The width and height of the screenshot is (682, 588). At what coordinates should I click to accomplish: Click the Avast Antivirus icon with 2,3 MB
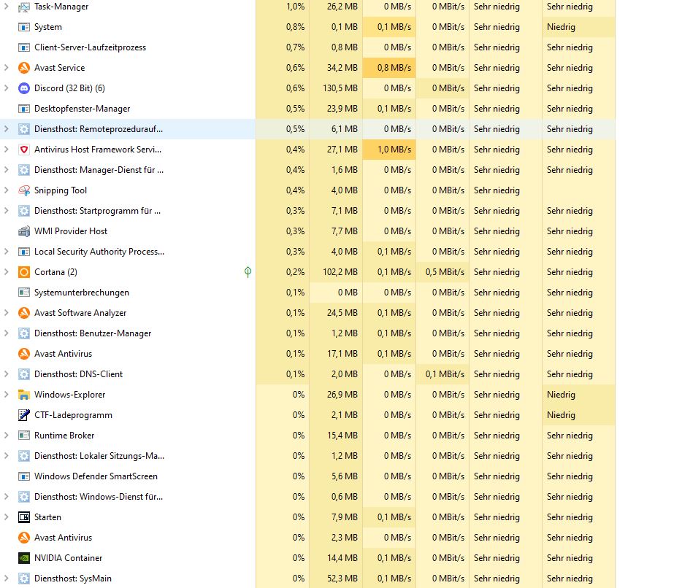click(x=24, y=538)
